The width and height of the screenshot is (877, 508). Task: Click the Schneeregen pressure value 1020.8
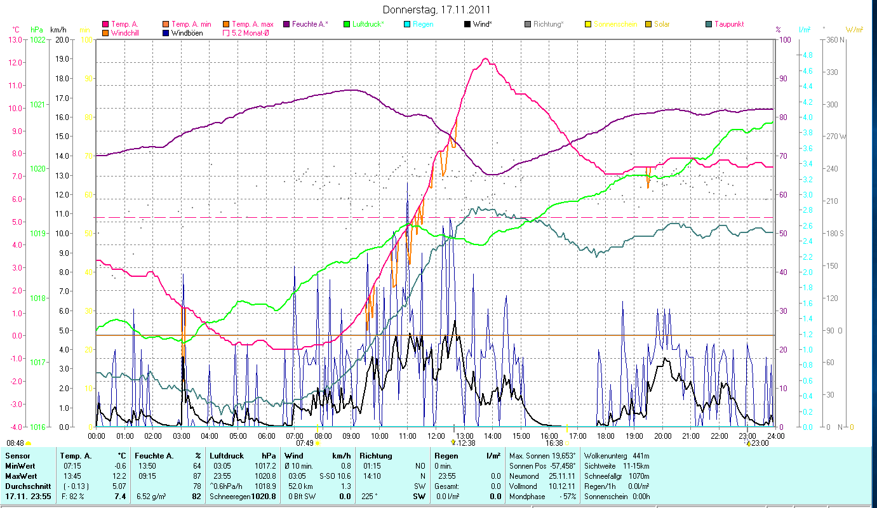click(x=263, y=495)
